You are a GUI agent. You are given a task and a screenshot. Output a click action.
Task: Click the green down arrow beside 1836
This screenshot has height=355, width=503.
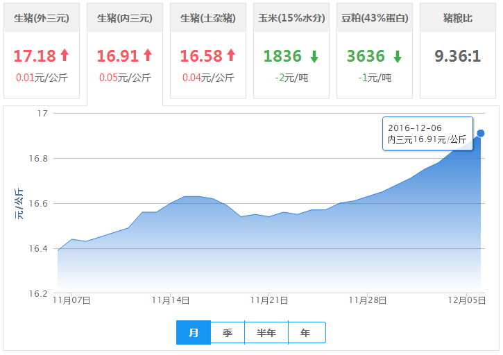pos(314,56)
